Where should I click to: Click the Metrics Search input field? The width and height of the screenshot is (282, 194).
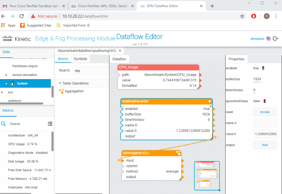(27, 124)
